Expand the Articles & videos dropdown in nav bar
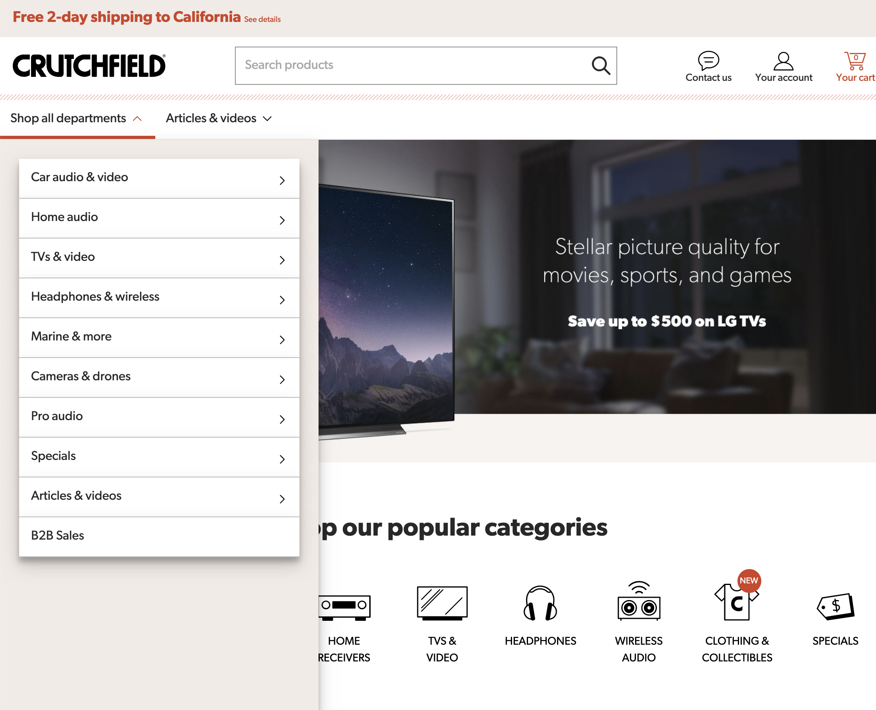This screenshot has height=710, width=876. (x=218, y=118)
